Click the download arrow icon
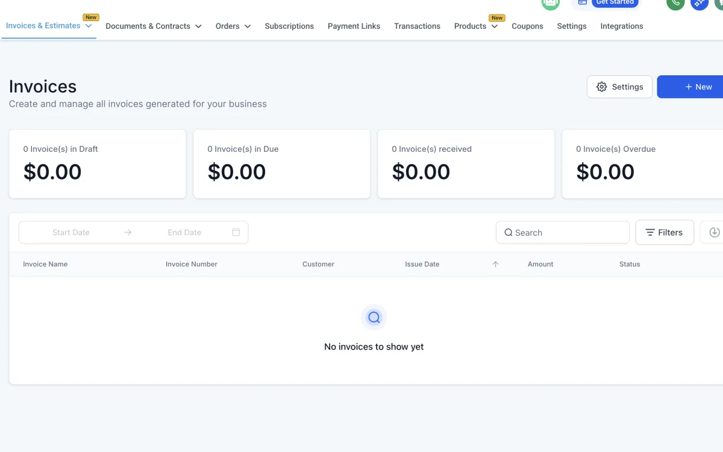The width and height of the screenshot is (723, 452). point(715,232)
